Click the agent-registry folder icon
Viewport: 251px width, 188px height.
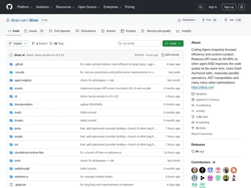pos(11,80)
